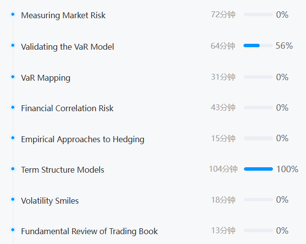Click the bullet beside Fundamental Review of Trading Book
This screenshot has height=244, width=306.
click(x=13, y=230)
